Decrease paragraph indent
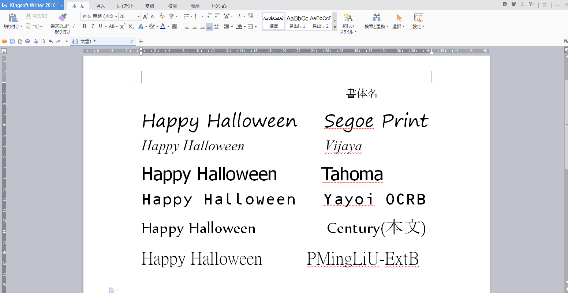568x293 pixels. click(210, 16)
